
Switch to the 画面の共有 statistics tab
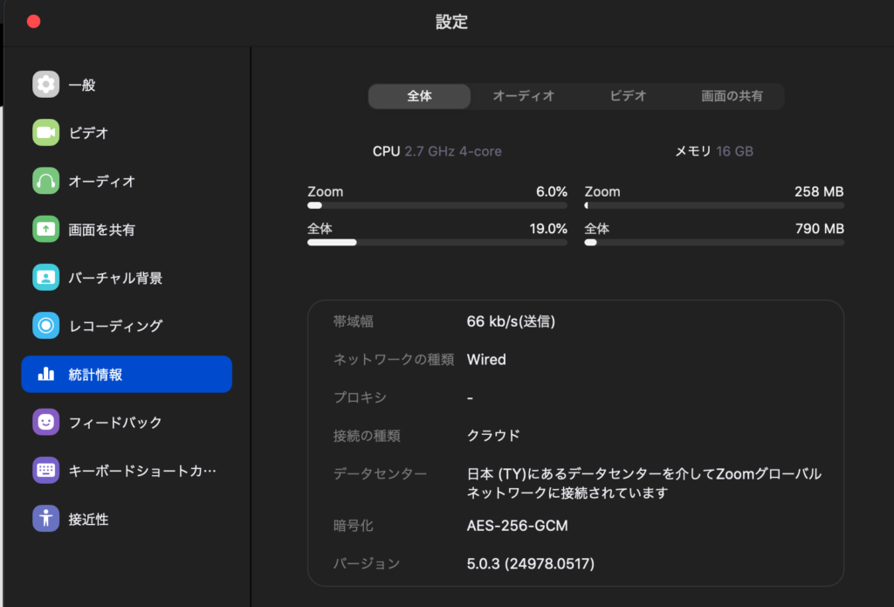(732, 96)
